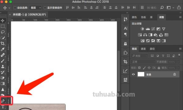Select the Eraser tool
Image resolution: width=183 pixels, height=110 pixels.
tap(2, 78)
